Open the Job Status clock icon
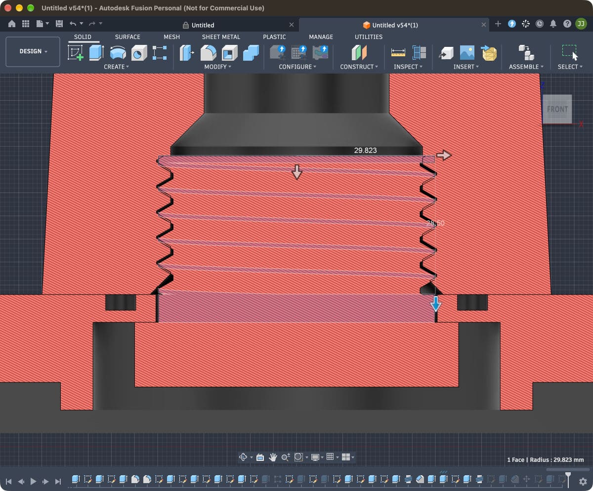The width and height of the screenshot is (593, 491). [x=540, y=23]
